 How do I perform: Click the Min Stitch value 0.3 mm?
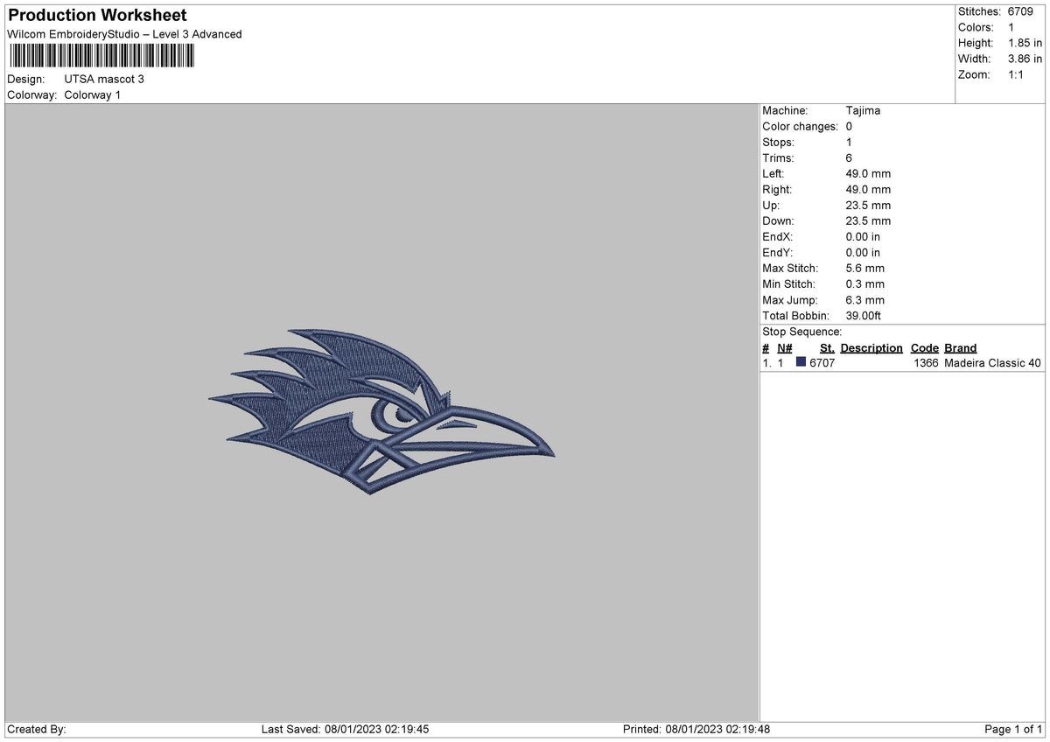point(865,283)
